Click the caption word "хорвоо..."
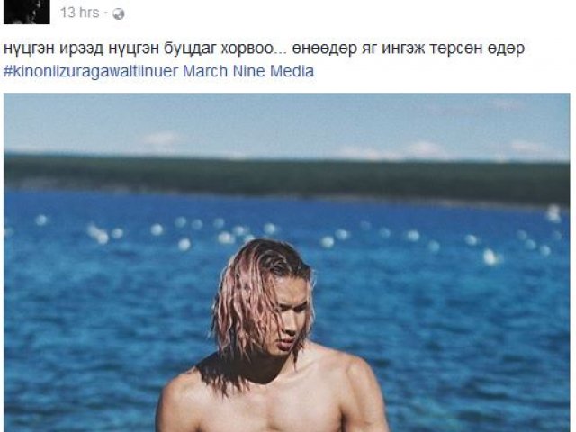 tap(252, 49)
